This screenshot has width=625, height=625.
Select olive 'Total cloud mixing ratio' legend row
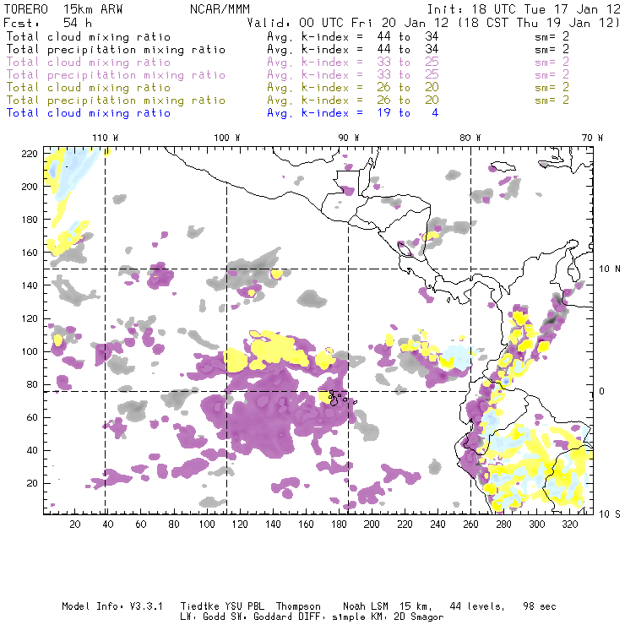288,87
